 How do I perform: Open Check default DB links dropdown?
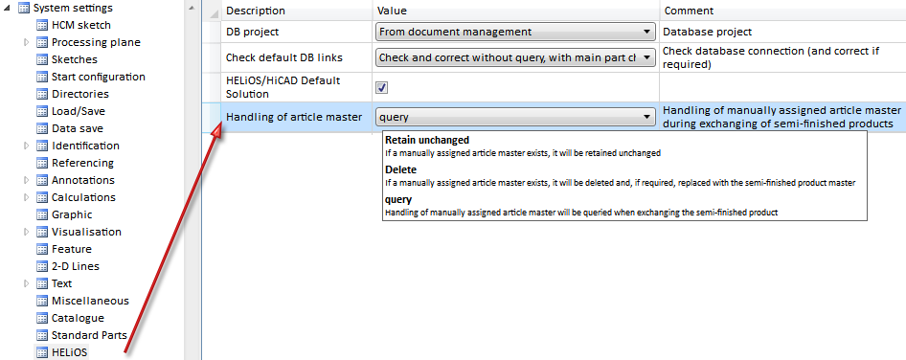point(515,57)
